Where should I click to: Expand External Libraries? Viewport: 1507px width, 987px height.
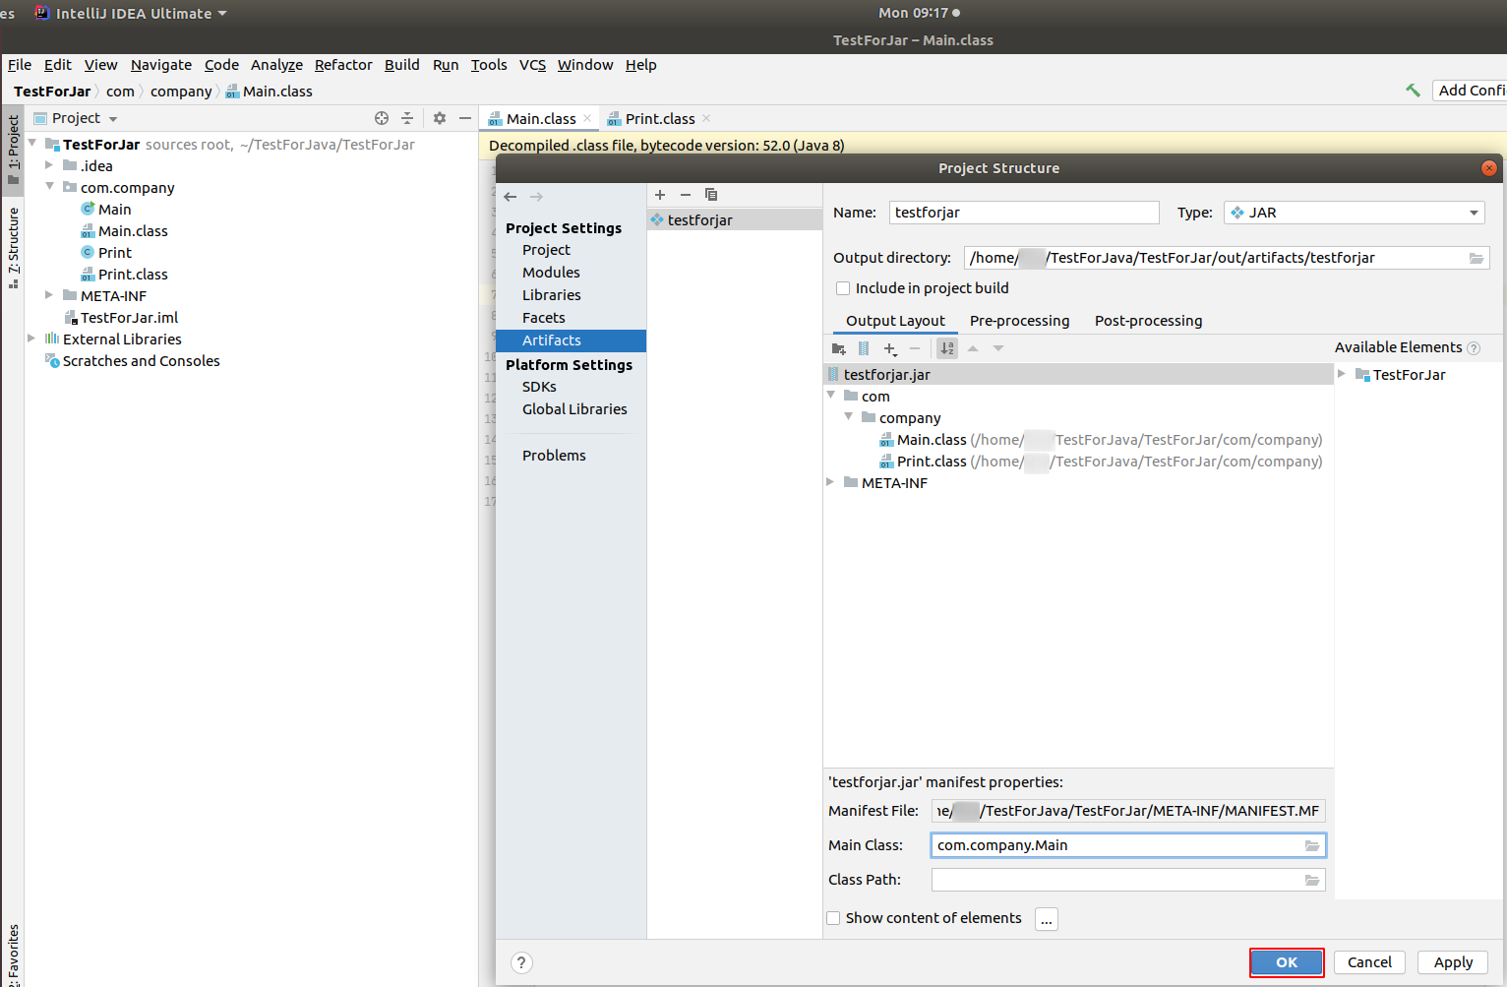tap(31, 339)
